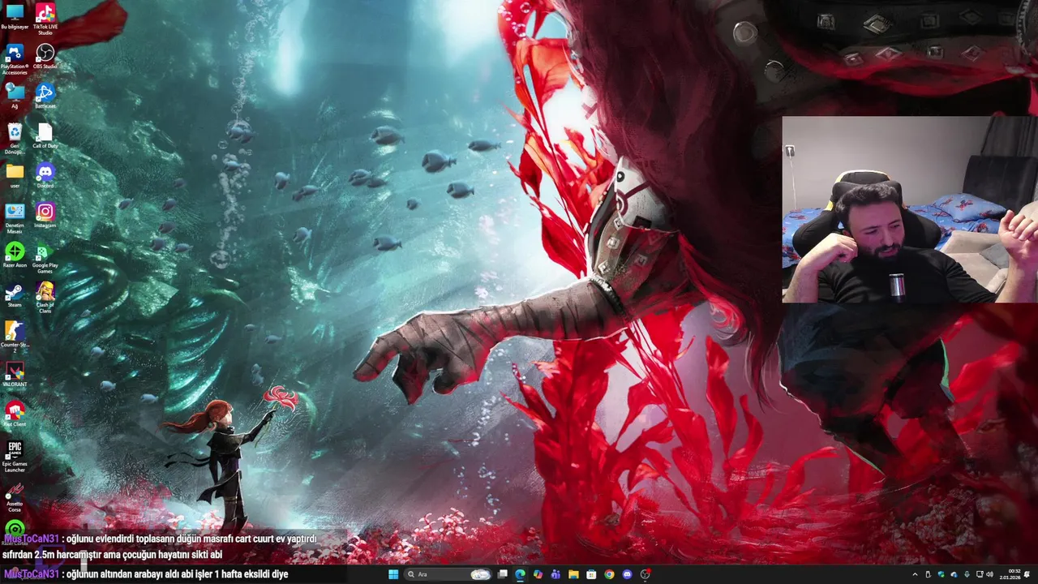The height and width of the screenshot is (584, 1038).
Task: Open the volume control tray icon
Action: coord(989,574)
